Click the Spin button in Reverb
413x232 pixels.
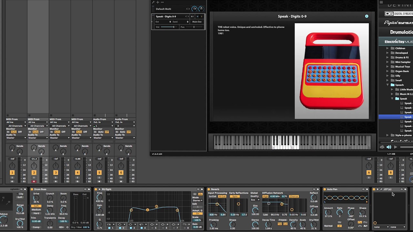click(x=235, y=196)
